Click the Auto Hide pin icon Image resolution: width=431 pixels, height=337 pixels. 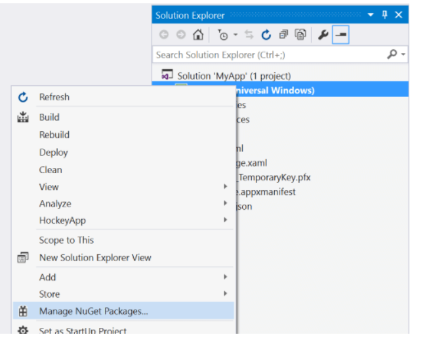pos(384,14)
